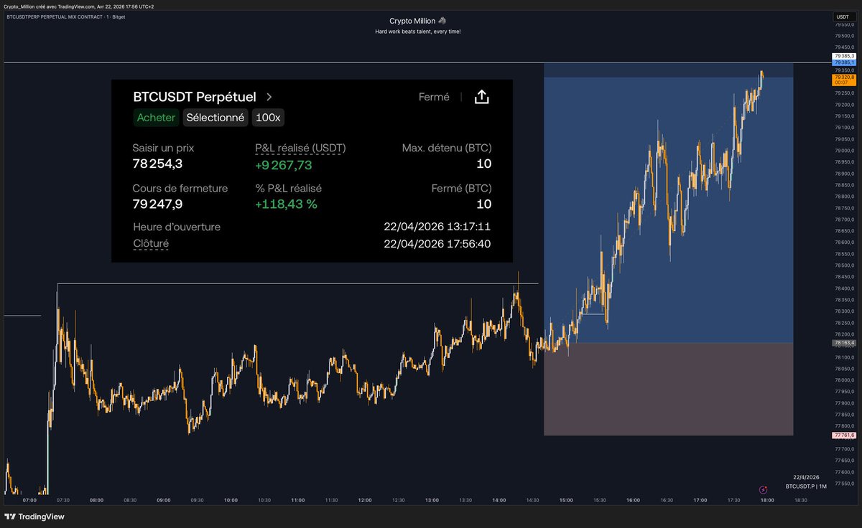Click the 10:00 time axis label

[x=231, y=501]
